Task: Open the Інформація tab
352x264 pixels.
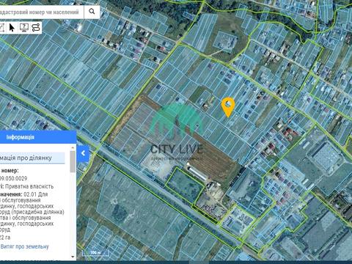Action: click(21, 137)
